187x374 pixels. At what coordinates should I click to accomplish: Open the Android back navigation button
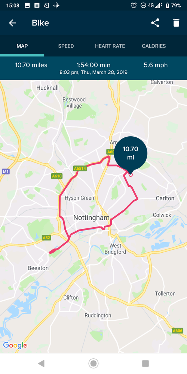pyautogui.click(x=42, y=363)
